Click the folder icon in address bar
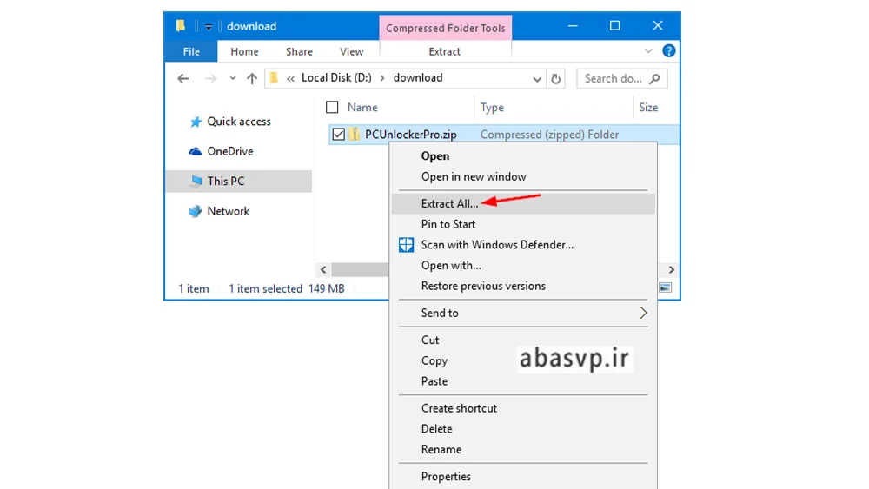 (274, 78)
